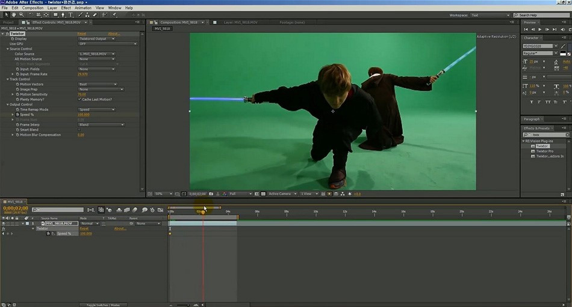This screenshot has height=307, width=572.
Task: Open Composition Mini-Flowchart in timeline
Action: [x=91, y=210]
